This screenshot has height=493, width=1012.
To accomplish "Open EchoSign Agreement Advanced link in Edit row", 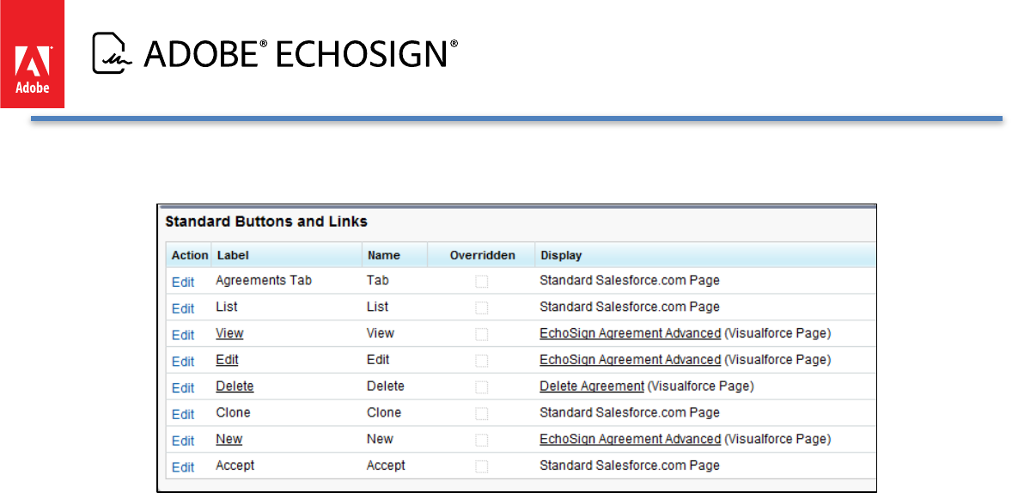I will click(630, 360).
